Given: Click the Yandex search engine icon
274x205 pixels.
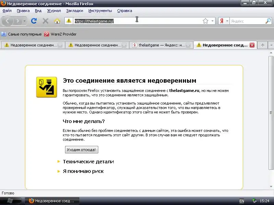Looking at the screenshot, I should pos(222,21).
